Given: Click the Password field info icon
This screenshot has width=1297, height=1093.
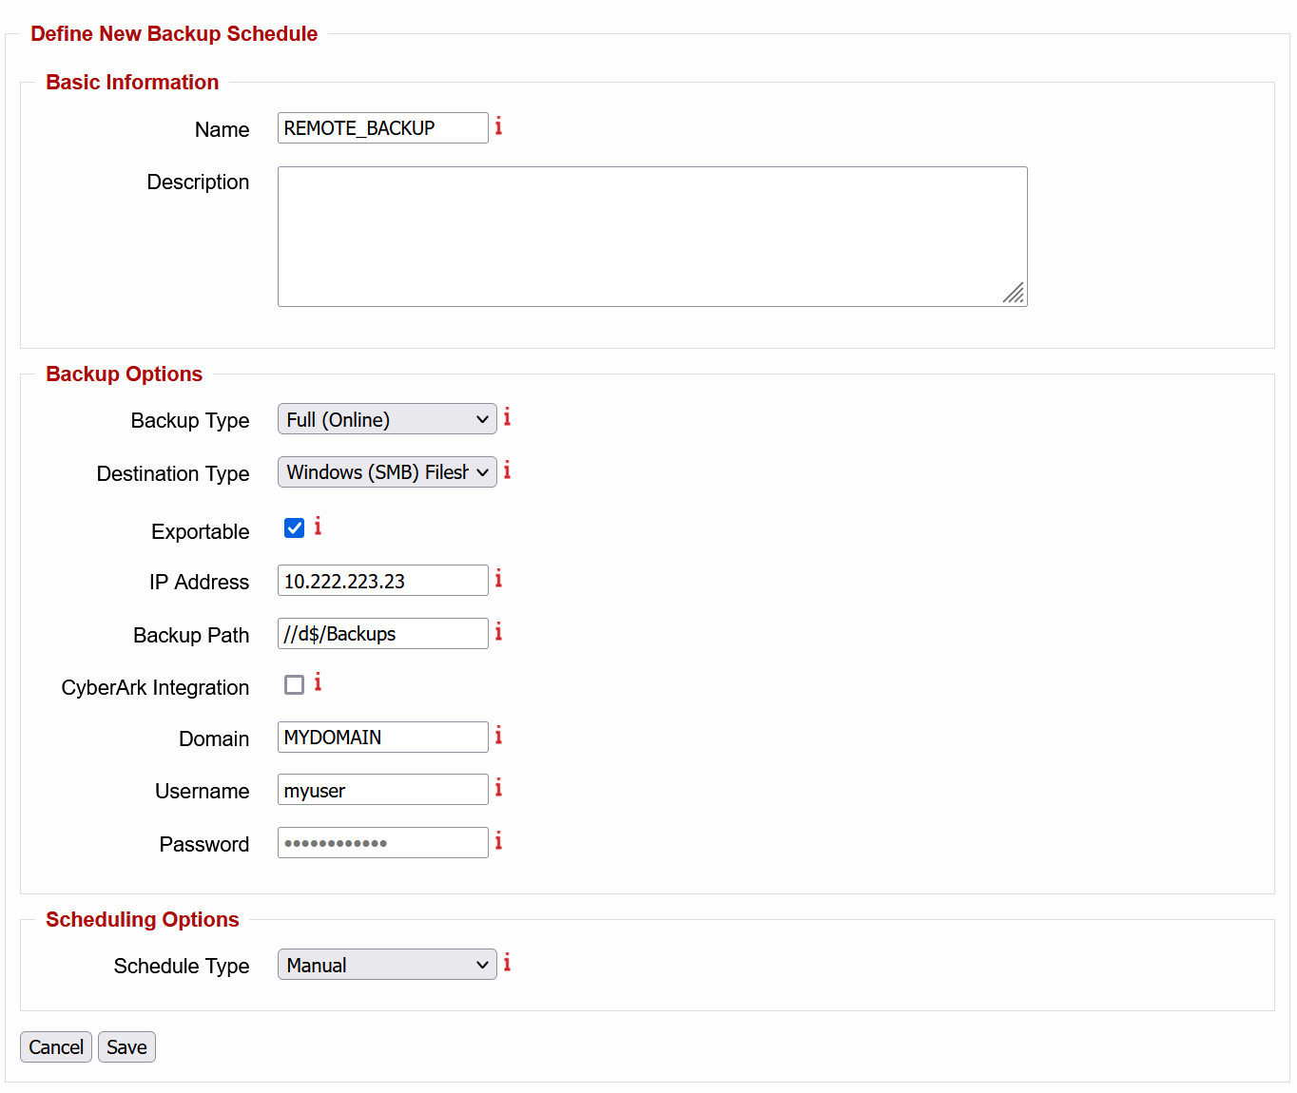Looking at the screenshot, I should pos(499,841).
